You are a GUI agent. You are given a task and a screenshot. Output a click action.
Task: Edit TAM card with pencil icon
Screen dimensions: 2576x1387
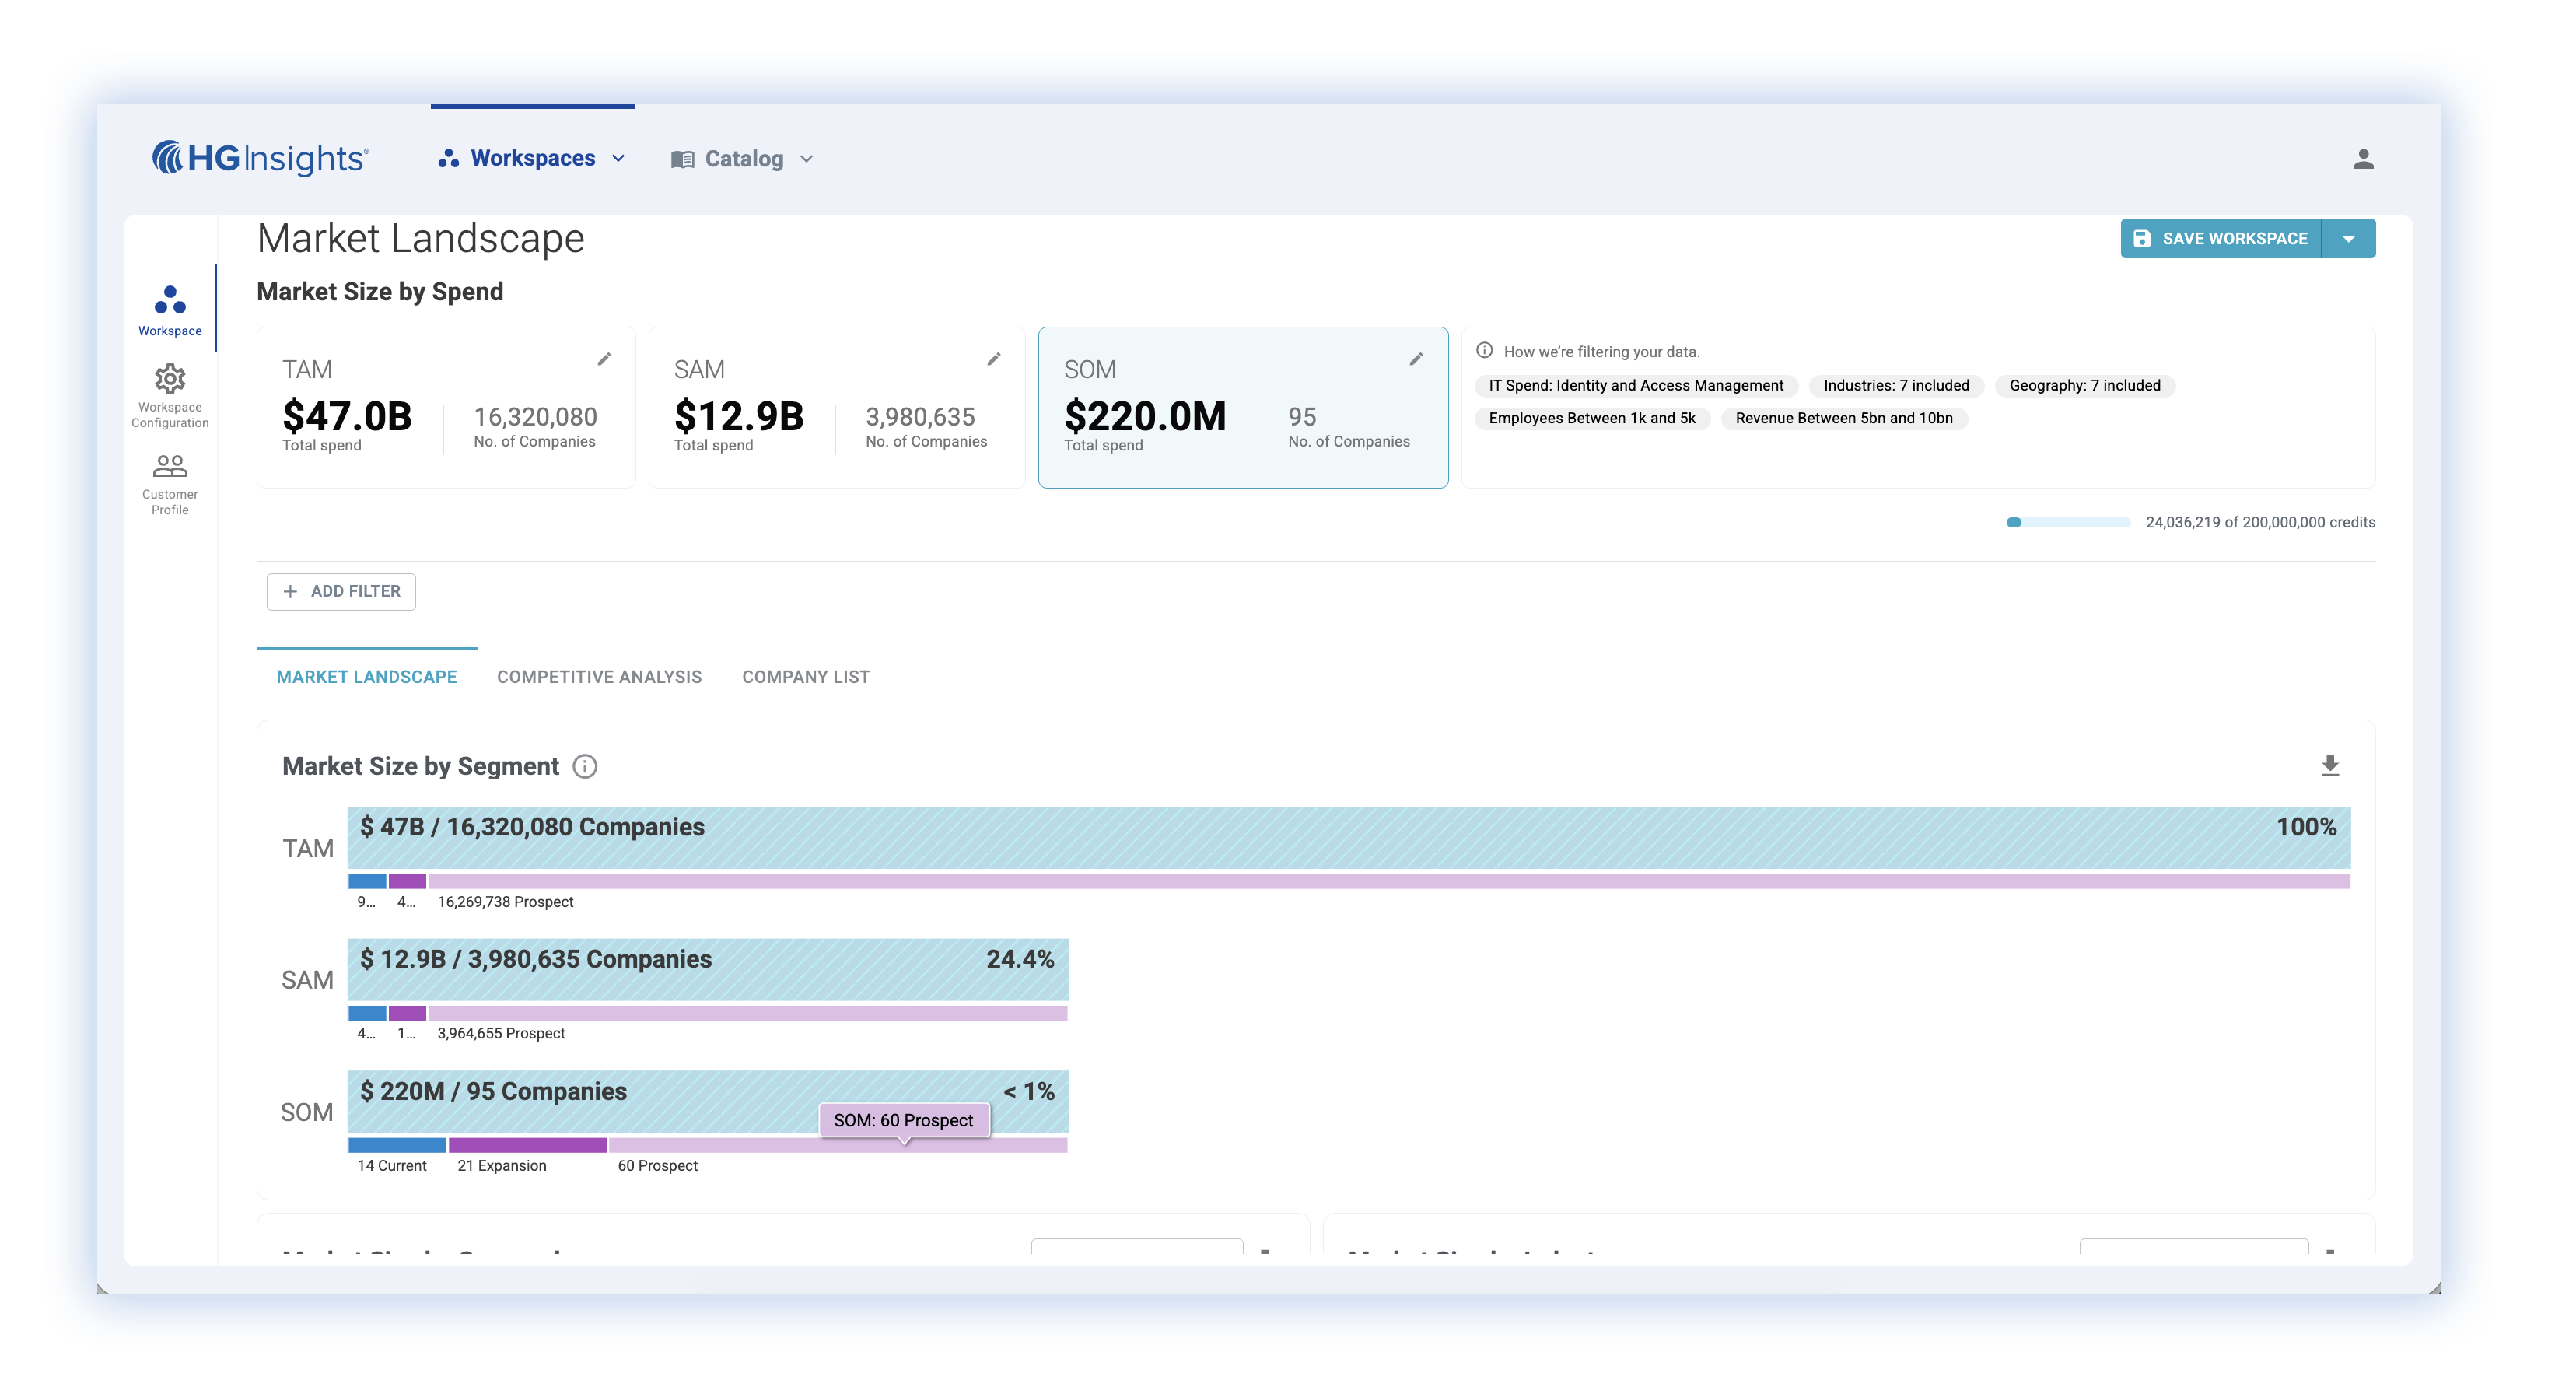coord(604,359)
